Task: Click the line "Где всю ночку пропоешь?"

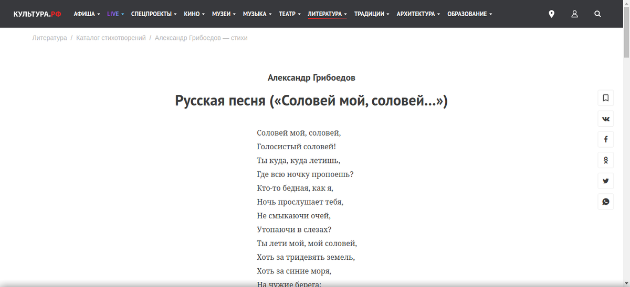Action: [x=305, y=174]
